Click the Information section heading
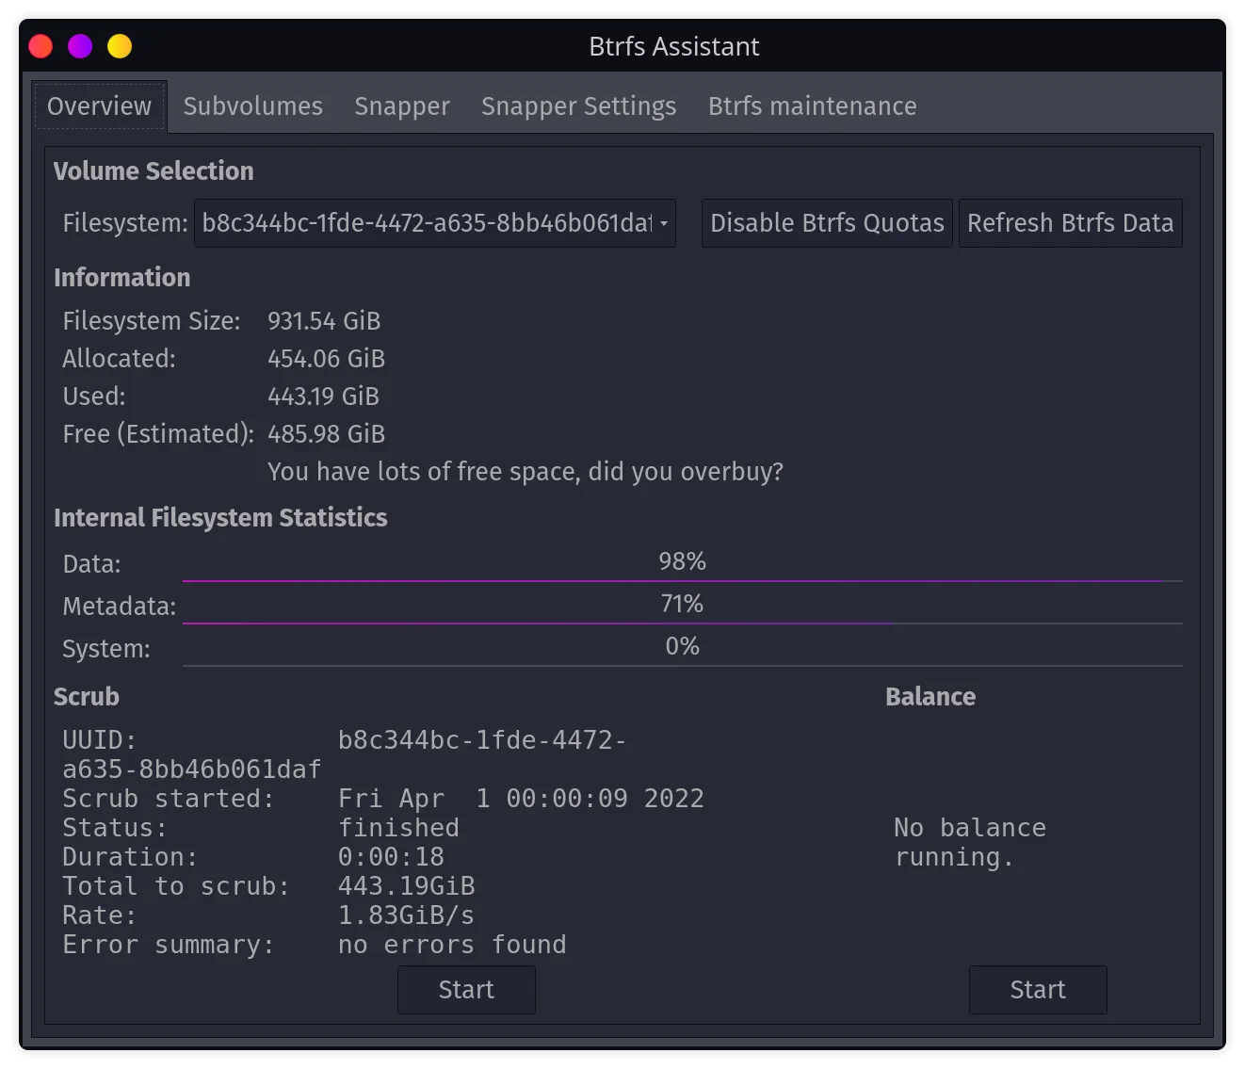1245x1069 pixels. pyautogui.click(x=121, y=278)
